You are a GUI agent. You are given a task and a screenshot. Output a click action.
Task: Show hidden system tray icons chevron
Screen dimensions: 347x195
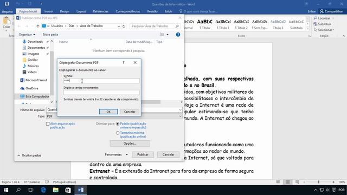[316, 190]
